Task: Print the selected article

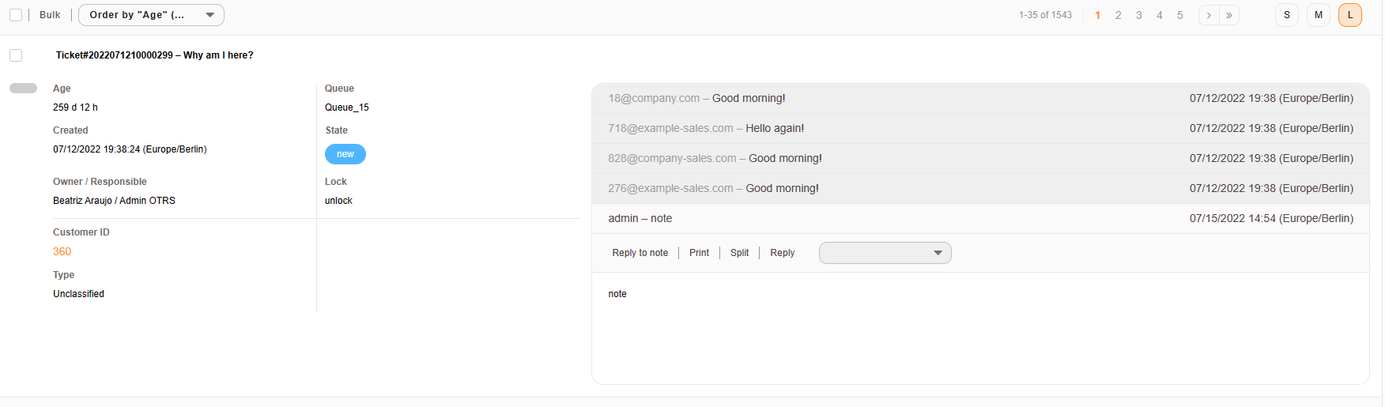Action: (x=699, y=253)
